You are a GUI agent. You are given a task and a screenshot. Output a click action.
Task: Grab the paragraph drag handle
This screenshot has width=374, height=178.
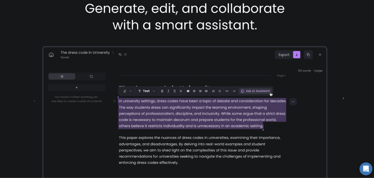(x=114, y=101)
